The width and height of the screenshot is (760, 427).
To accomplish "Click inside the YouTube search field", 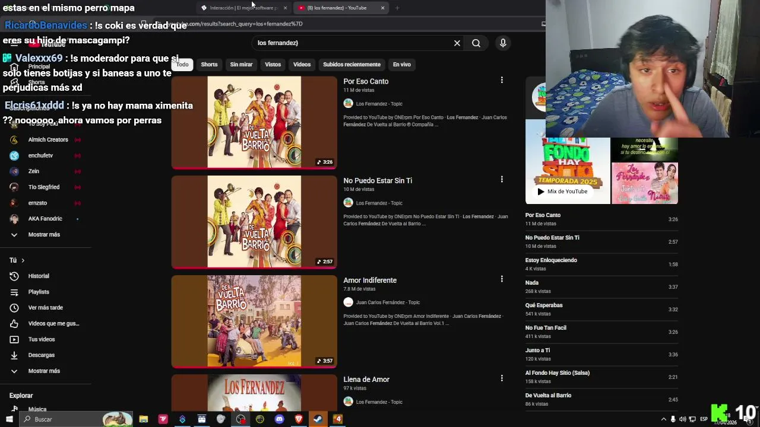I will coord(353,43).
